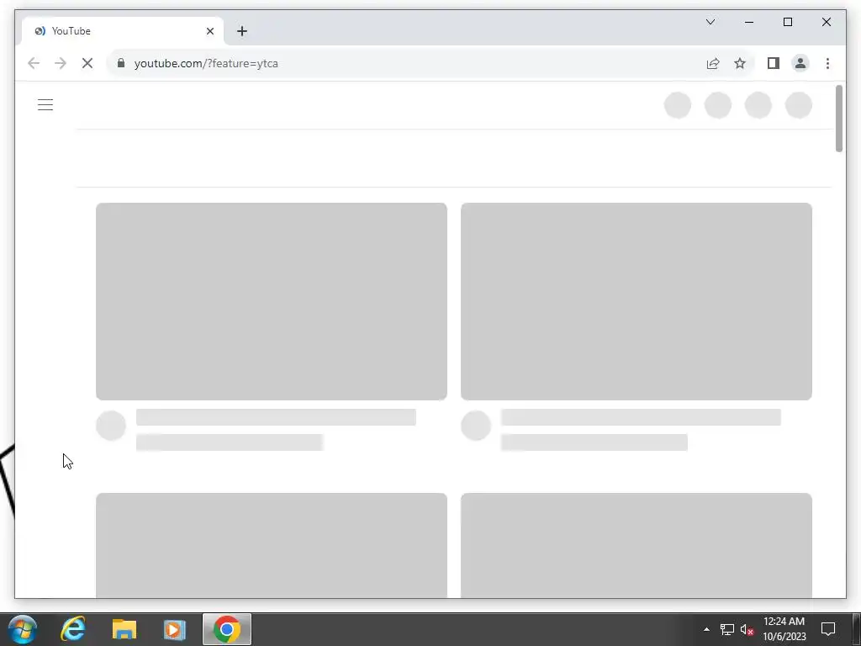
Task: Open the notification action center icon
Action: pos(827,629)
